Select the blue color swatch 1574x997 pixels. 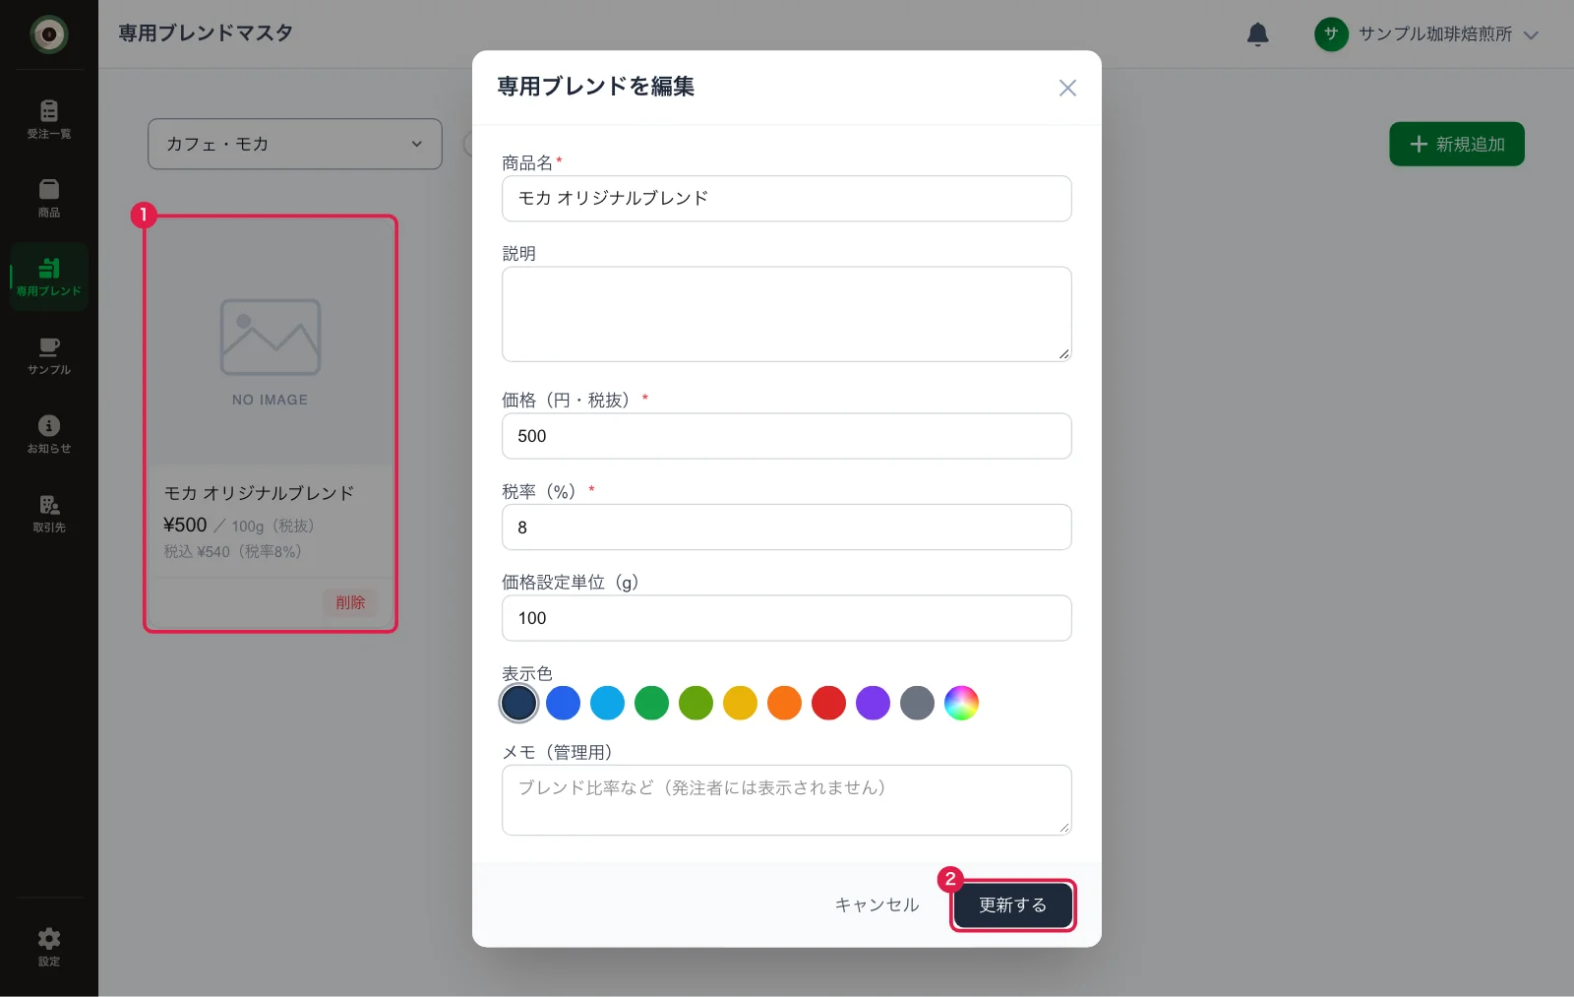tap(563, 703)
